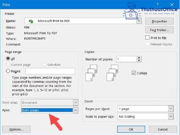Choose the Pages radio button
180x135 pixels.
click(x=8, y=71)
